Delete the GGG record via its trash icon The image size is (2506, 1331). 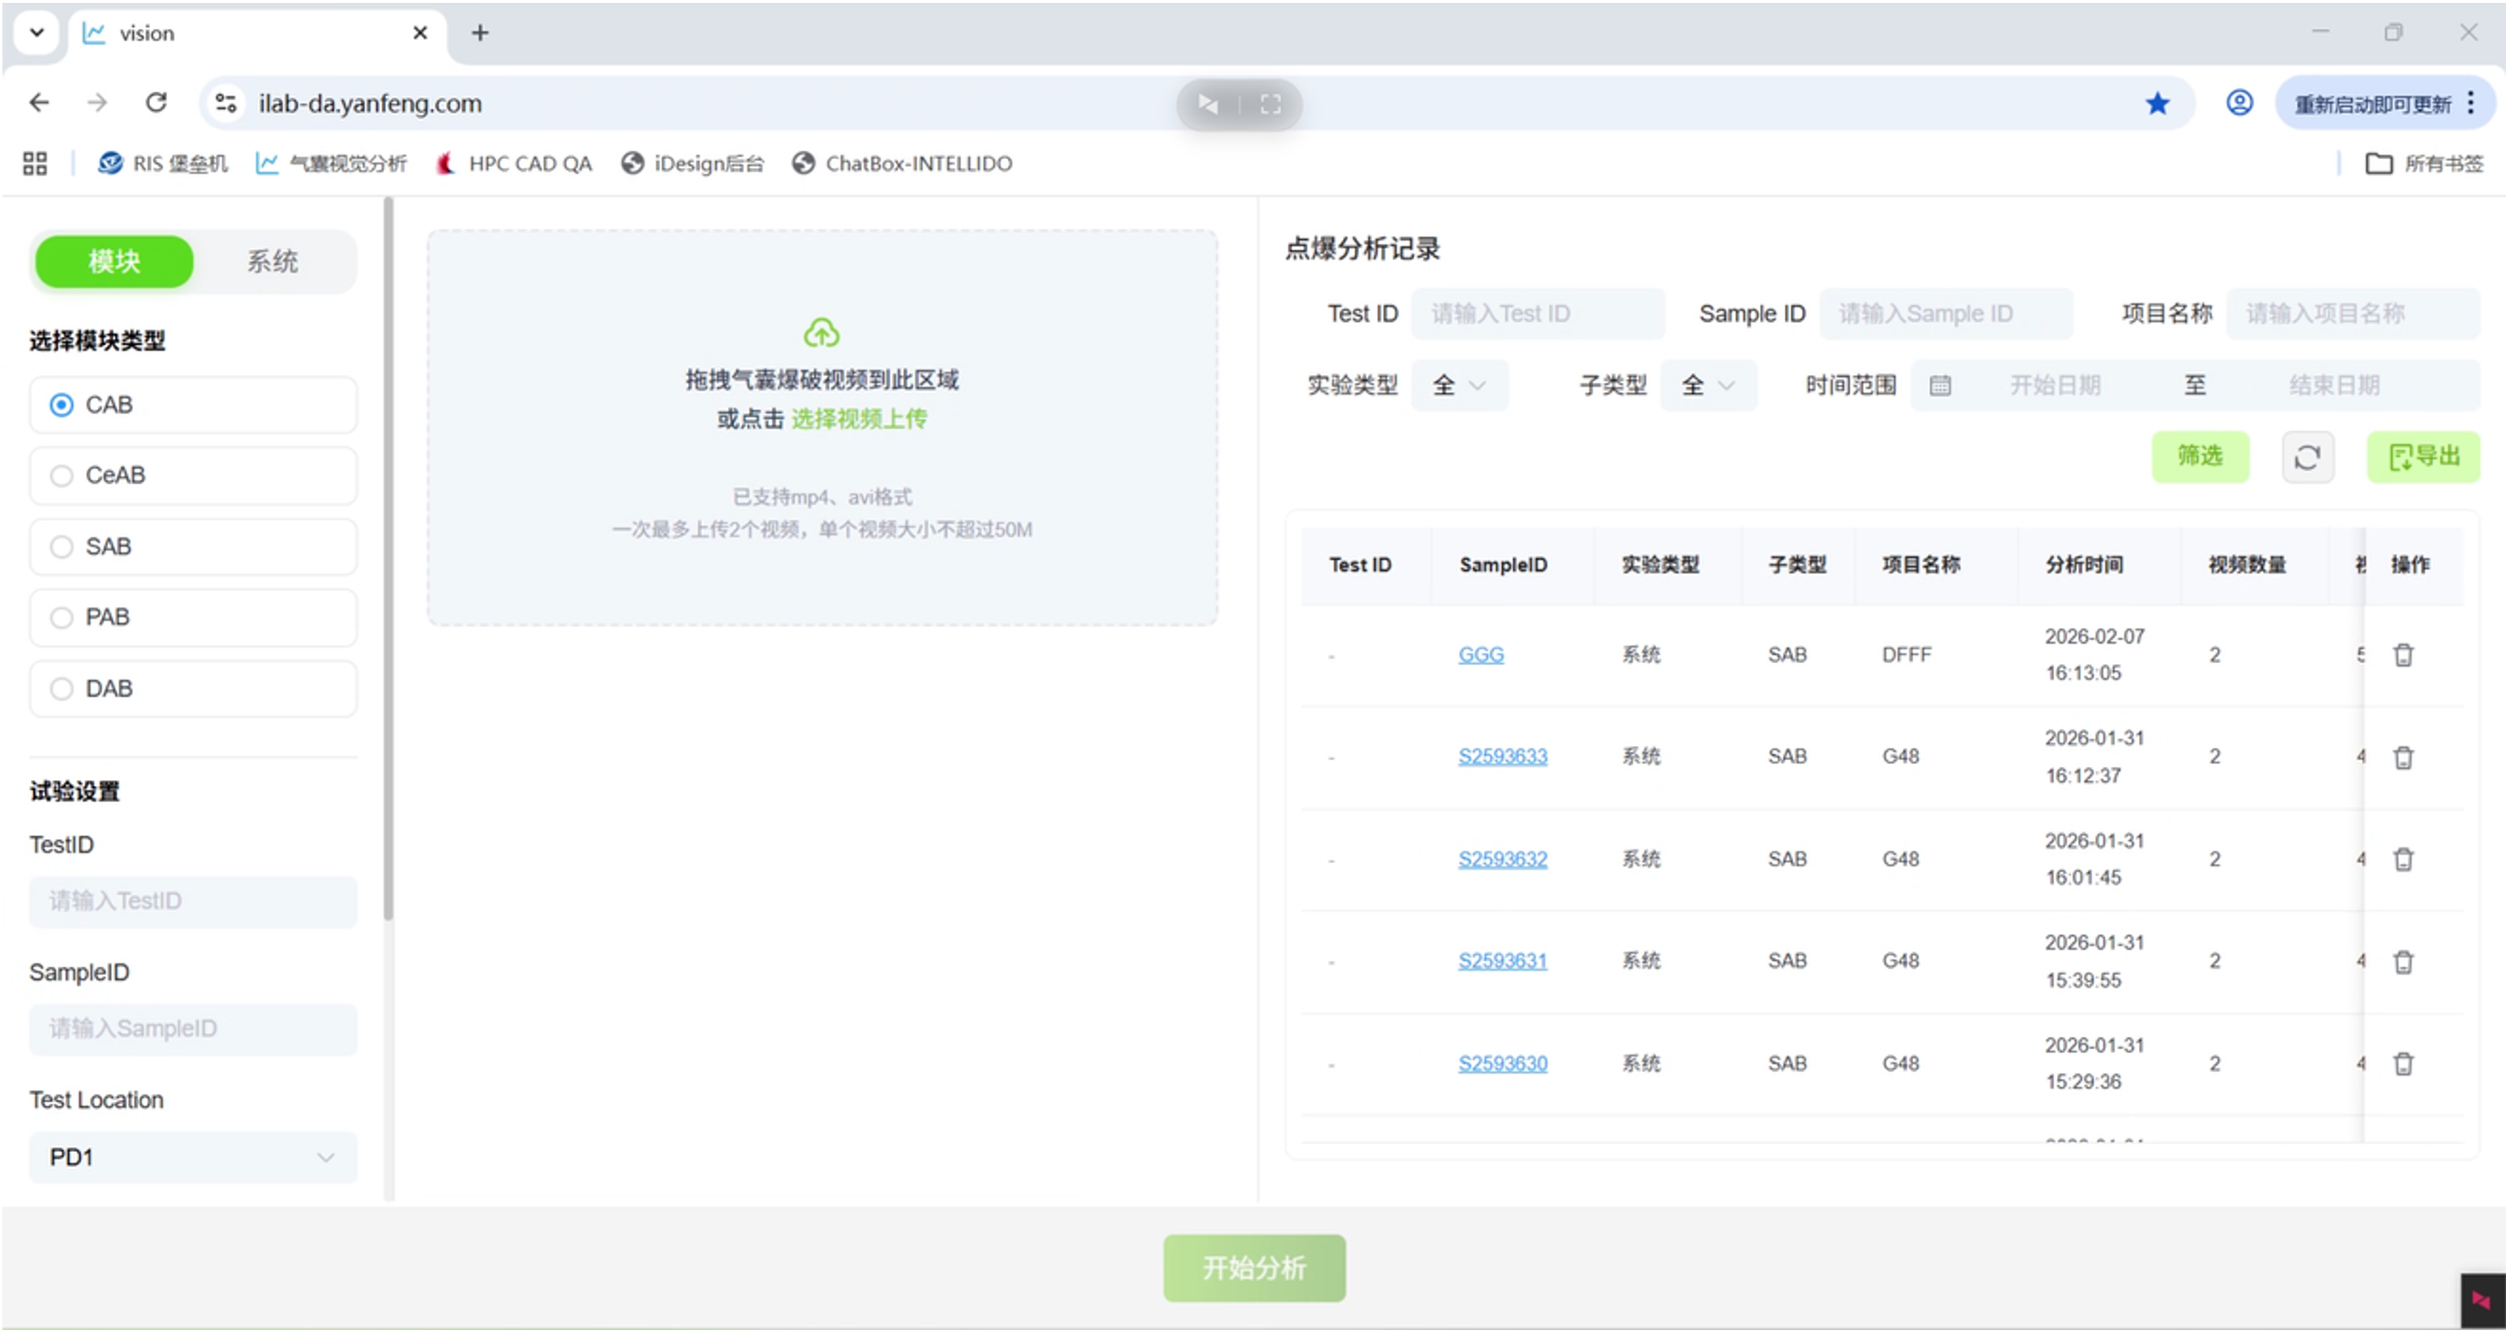[2403, 654]
